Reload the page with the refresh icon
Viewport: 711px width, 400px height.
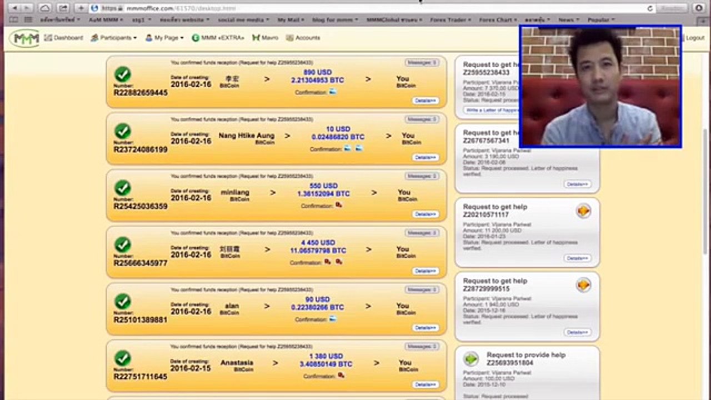[650, 8]
